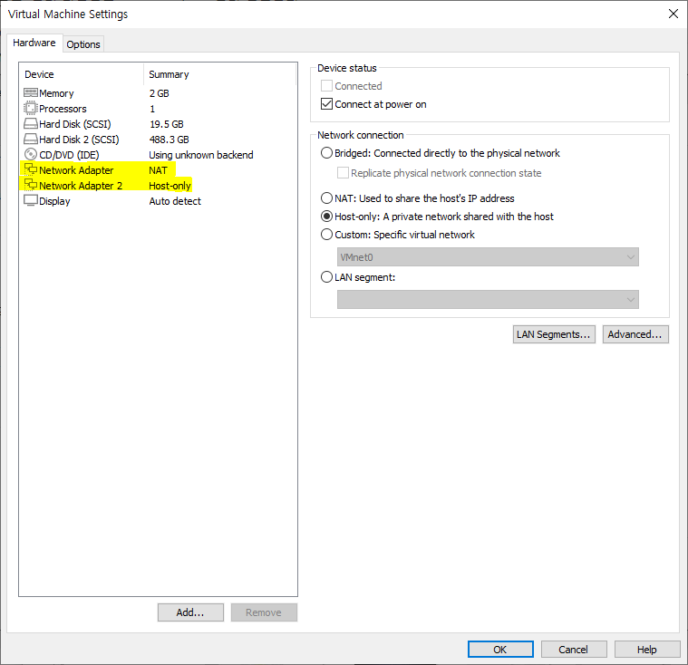The height and width of the screenshot is (665, 688).
Task: Open the LAN Segments dialog
Action: [x=554, y=334]
